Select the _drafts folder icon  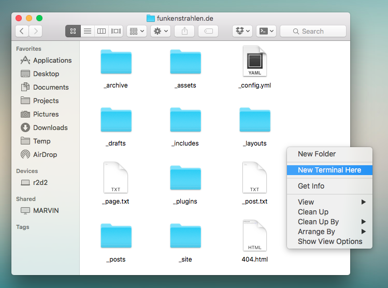116,120
